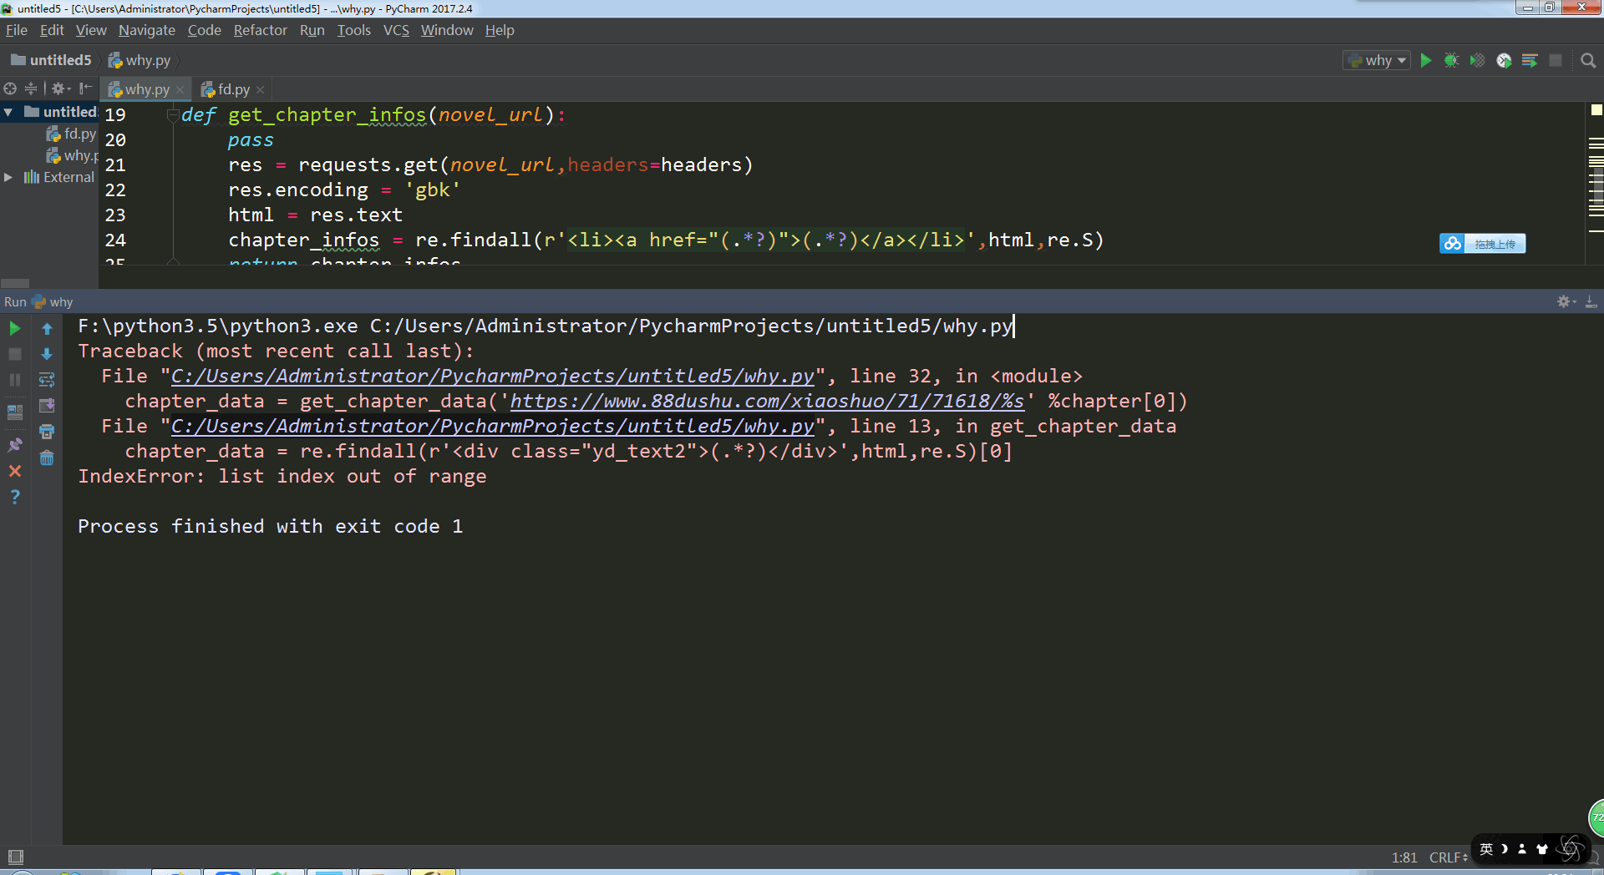Run the 'why' configuration via green play icon
Image resolution: width=1604 pixels, height=875 pixels.
(1425, 60)
